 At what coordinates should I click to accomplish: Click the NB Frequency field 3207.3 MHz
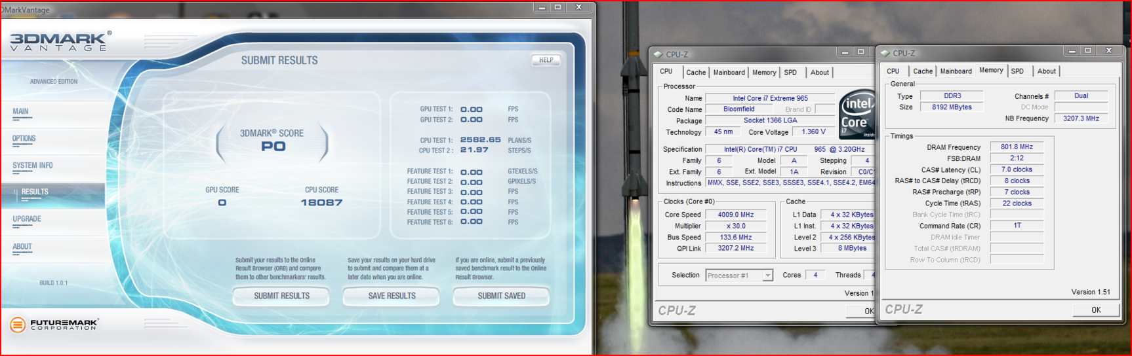1081,118
